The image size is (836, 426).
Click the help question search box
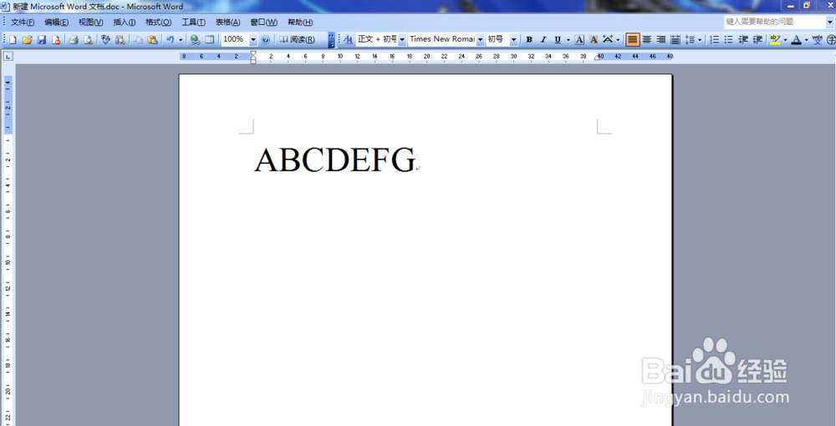[774, 22]
